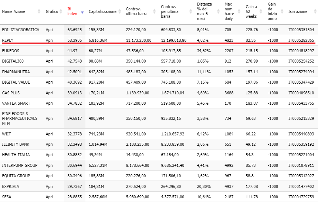
Task: Click the Iti index column header
Action: point(72,11)
